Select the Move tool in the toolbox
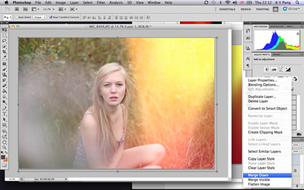 (x=4, y=30)
